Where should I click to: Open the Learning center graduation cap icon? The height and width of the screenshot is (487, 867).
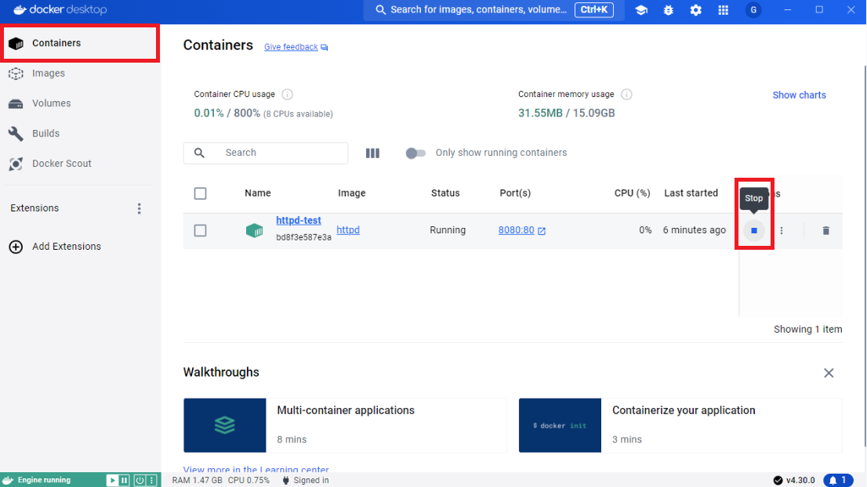point(641,10)
